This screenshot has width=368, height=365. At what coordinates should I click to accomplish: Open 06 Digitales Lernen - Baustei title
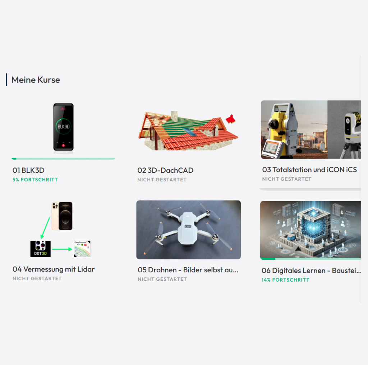pyautogui.click(x=311, y=271)
